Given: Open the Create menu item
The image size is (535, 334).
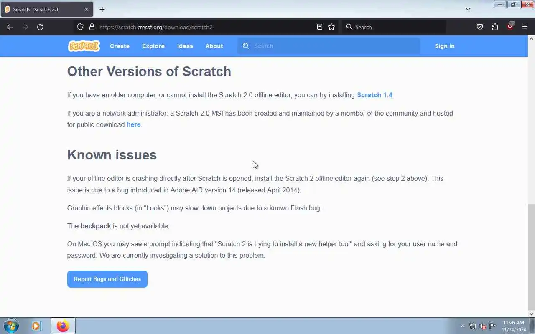Looking at the screenshot, I should 120,46.
